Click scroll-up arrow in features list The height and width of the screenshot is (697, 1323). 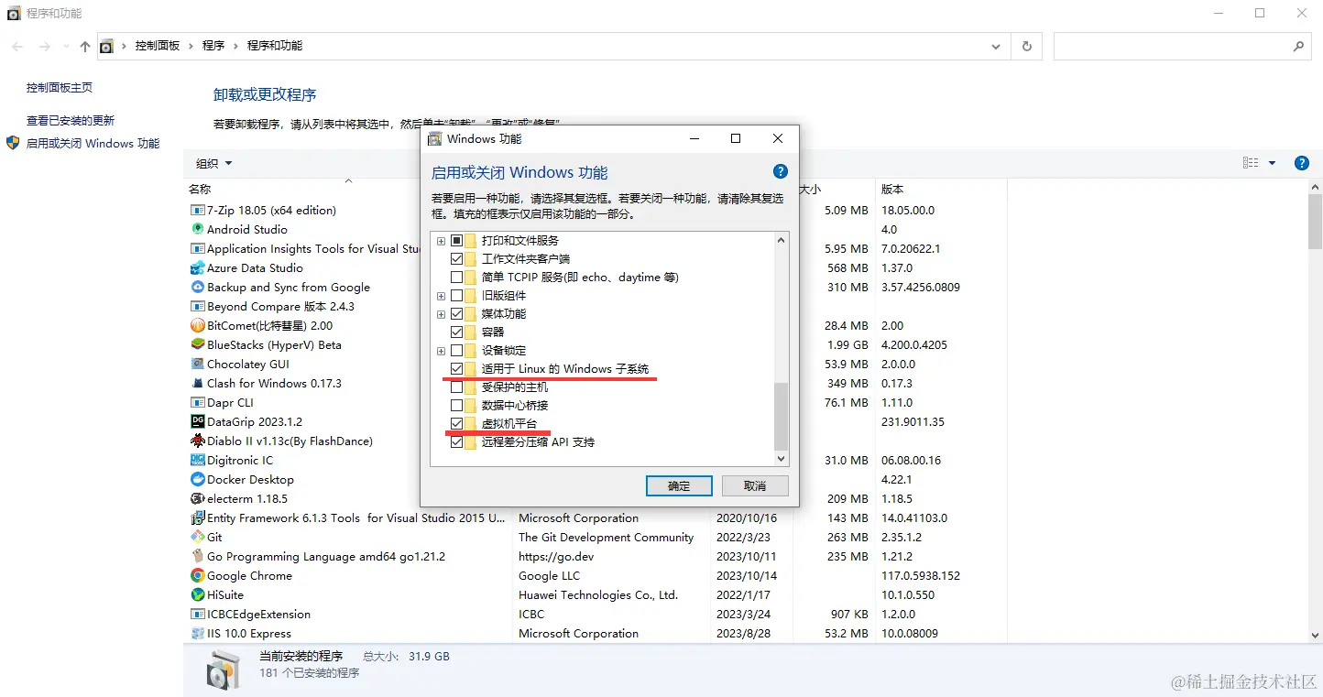point(782,240)
